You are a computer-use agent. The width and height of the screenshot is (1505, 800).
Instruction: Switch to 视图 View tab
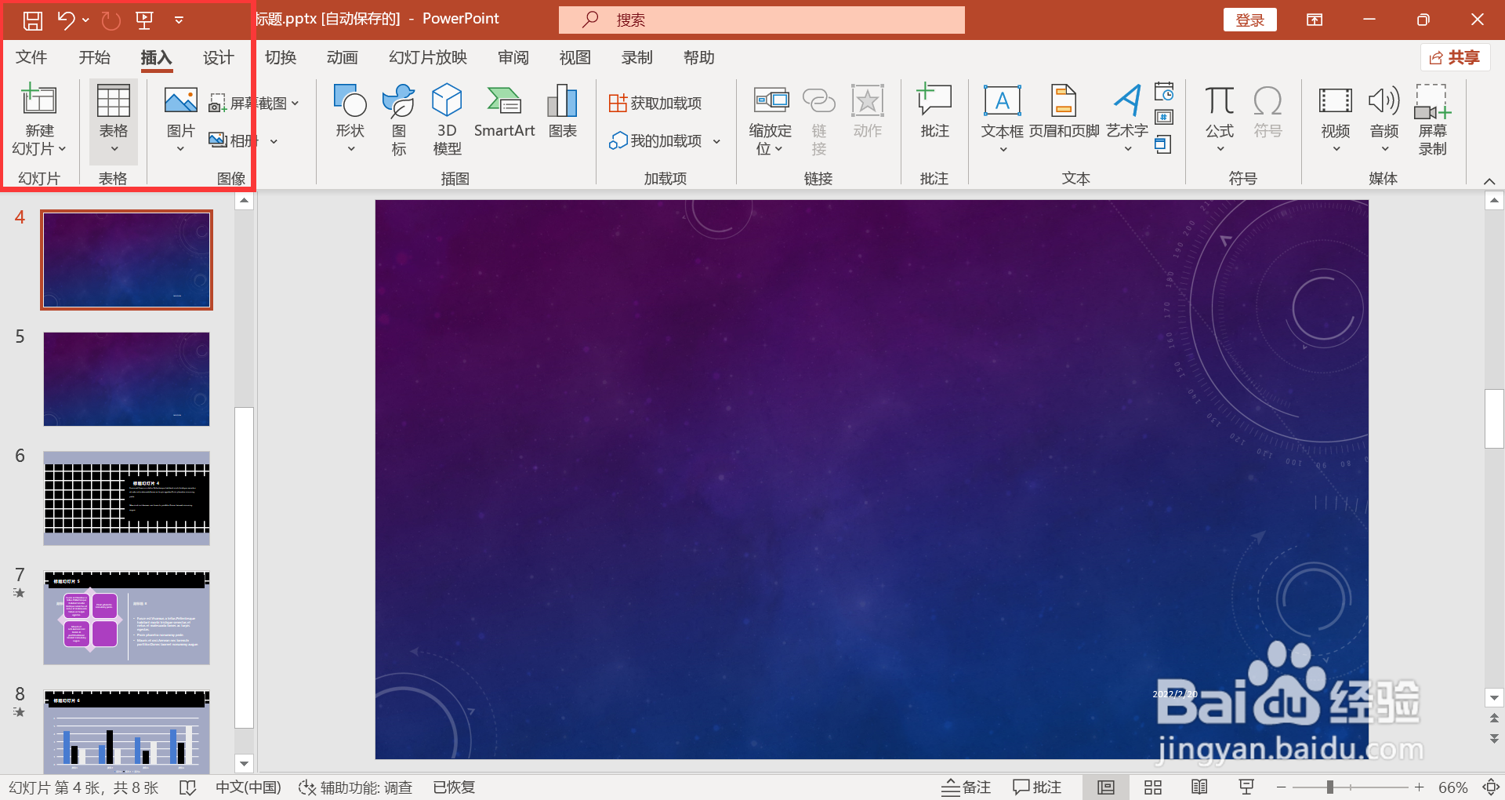(x=575, y=57)
